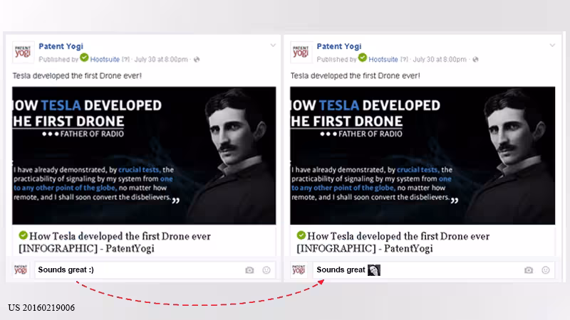Click [?] help marker in right post
This screenshot has width=570, height=320.
click(404, 60)
